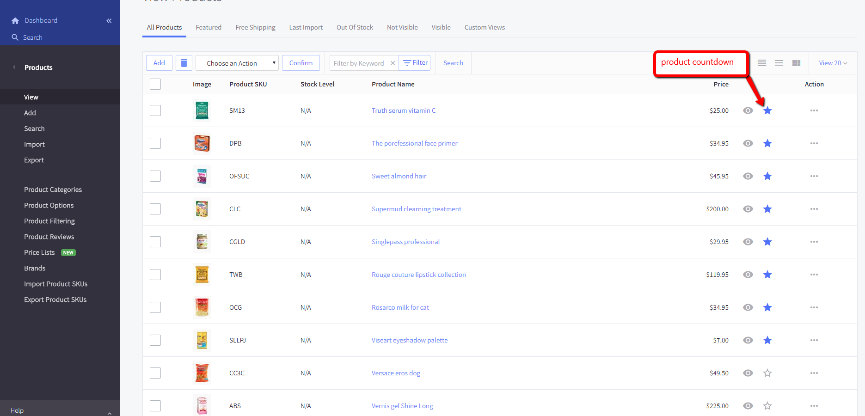This screenshot has width=865, height=416.
Task: Toggle featured star for Truth serum vitamin C
Action: (x=767, y=110)
